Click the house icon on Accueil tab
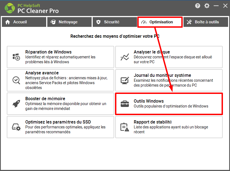Image resolution: width=230 pixels, height=171 pixels. 8,22
